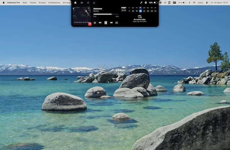Click the artist name Bucky
This screenshot has width=230, height=150.
click(x=96, y=11)
